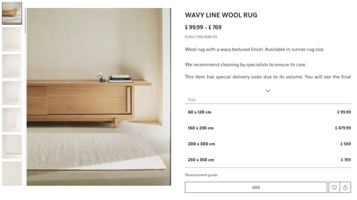The width and height of the screenshot is (357, 200).
Task: Select the 60 x 120 cm size
Action: (x=269, y=112)
